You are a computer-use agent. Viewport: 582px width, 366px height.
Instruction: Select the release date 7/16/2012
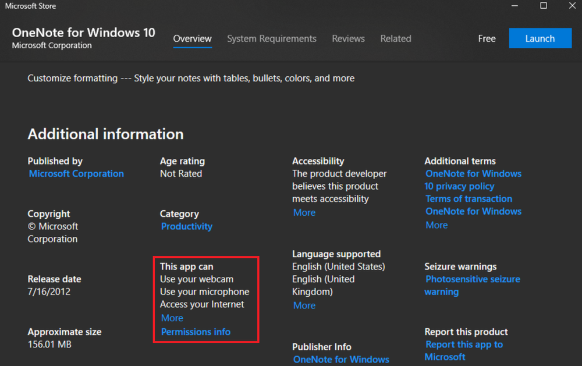point(49,292)
